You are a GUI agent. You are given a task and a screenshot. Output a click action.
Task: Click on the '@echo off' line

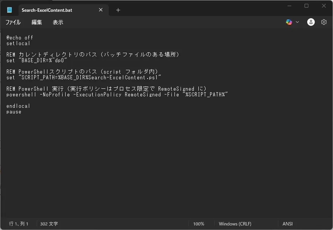(20, 38)
